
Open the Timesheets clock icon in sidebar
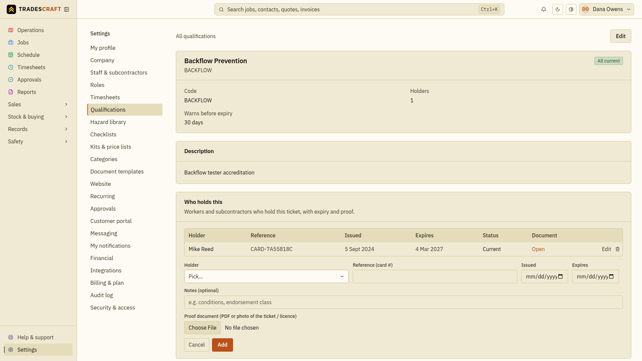point(11,67)
